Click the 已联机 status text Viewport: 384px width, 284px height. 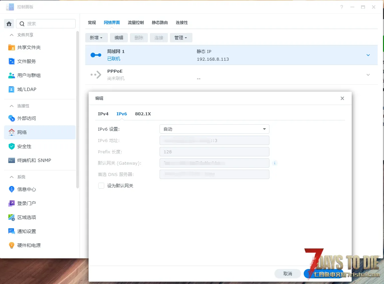[x=114, y=59]
